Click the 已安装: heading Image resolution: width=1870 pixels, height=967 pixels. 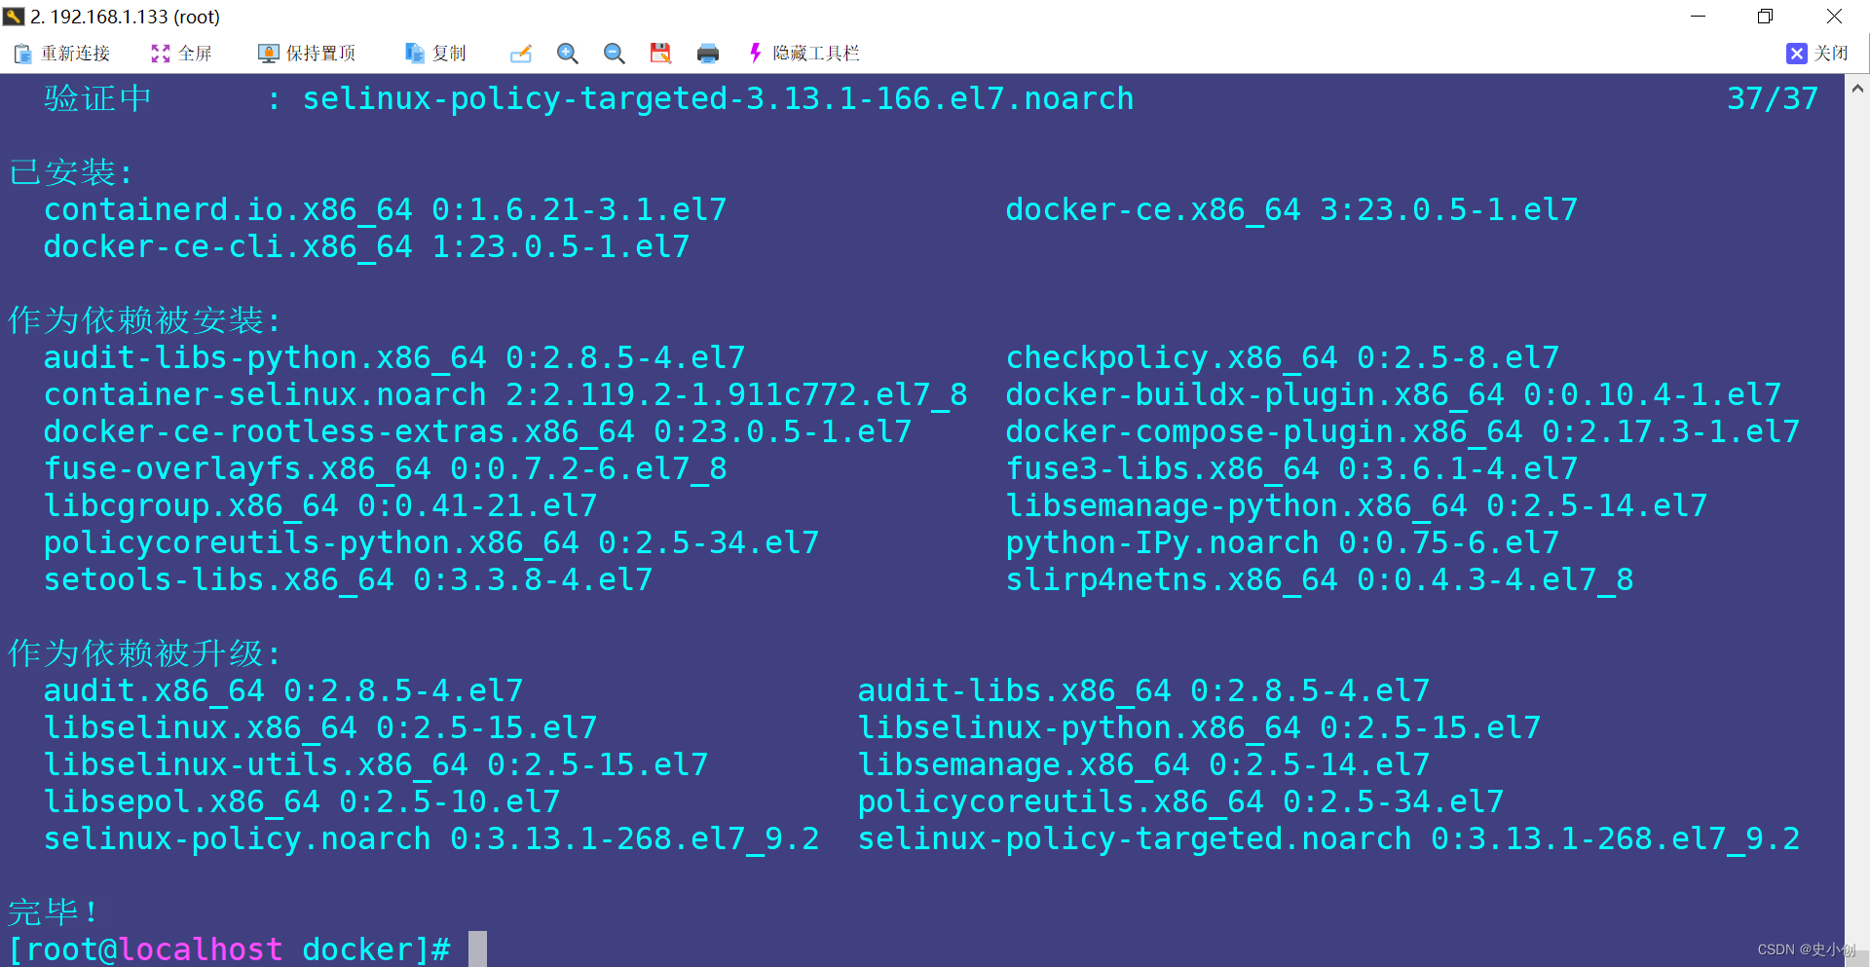[70, 172]
